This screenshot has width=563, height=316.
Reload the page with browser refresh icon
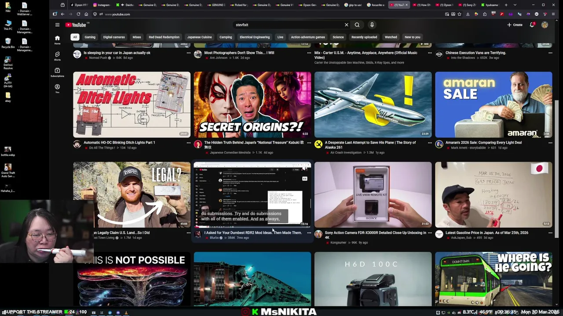78,14
